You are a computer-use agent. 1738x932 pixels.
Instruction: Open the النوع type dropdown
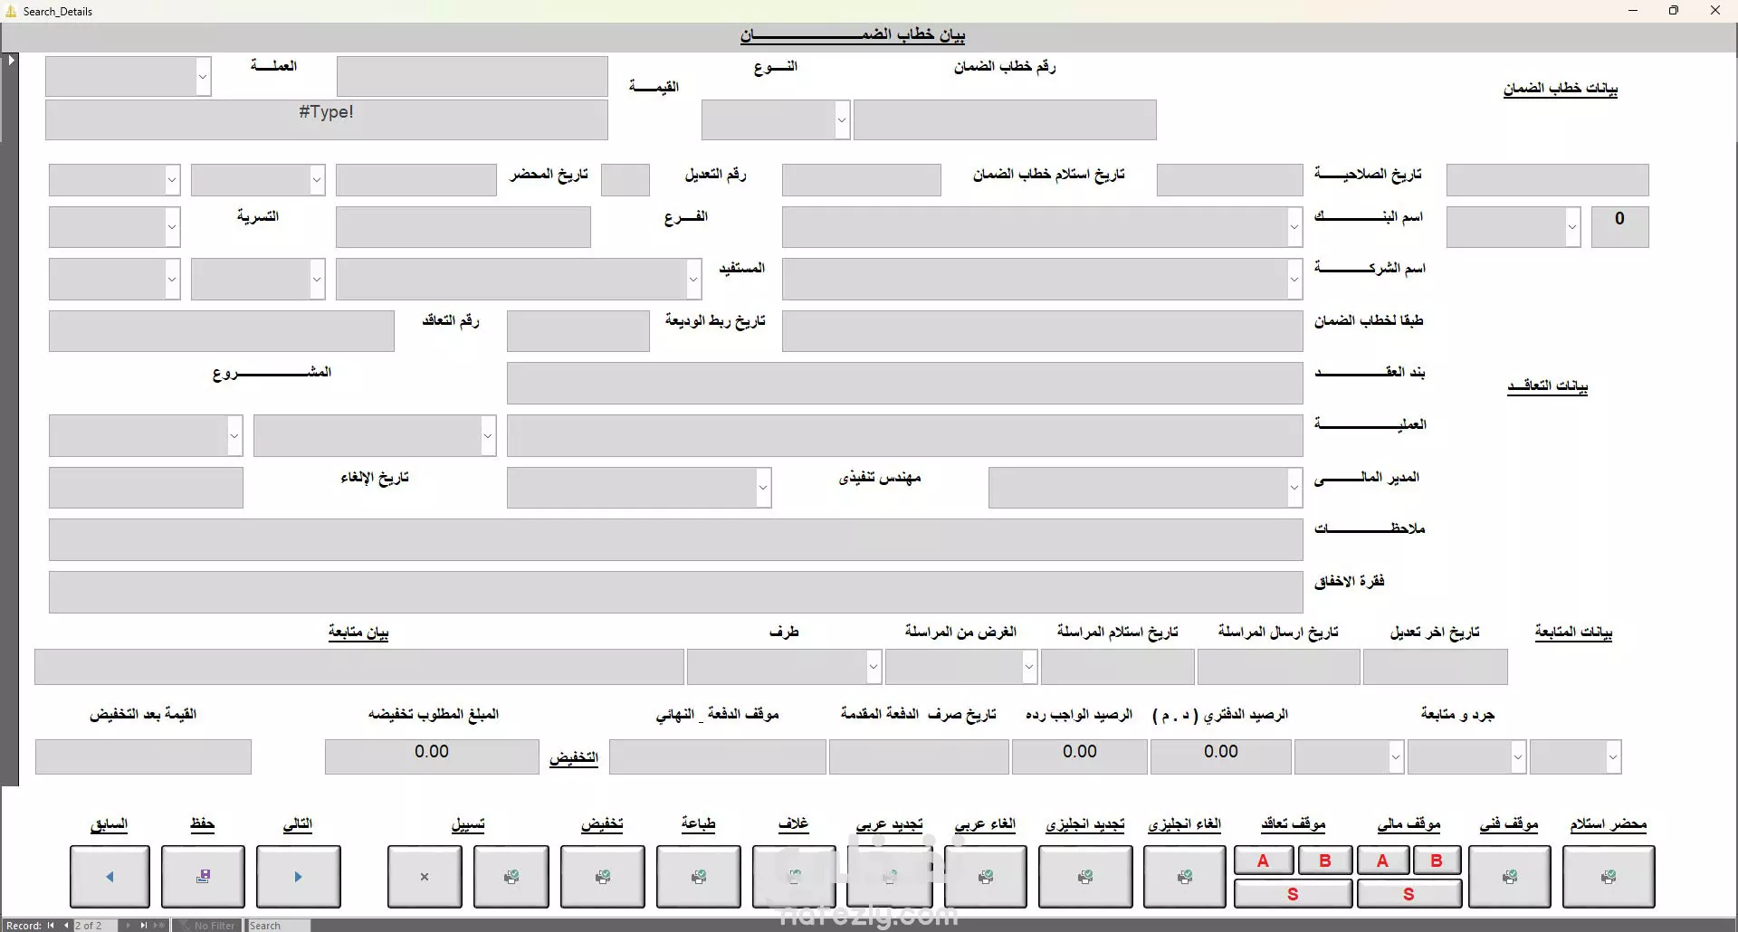[842, 119]
